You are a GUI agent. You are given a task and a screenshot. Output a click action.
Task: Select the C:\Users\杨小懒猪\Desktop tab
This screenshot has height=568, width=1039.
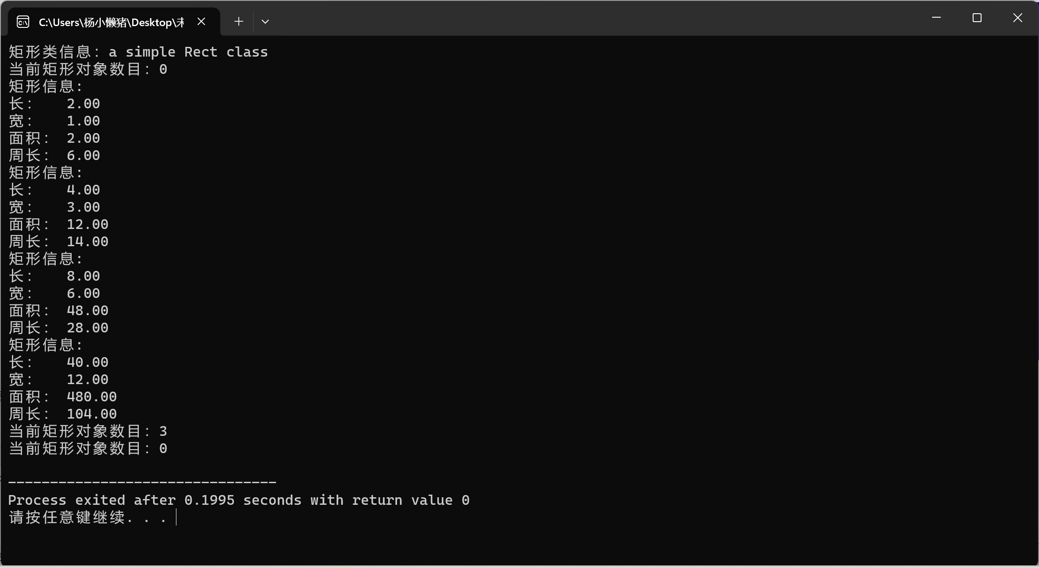pyautogui.click(x=111, y=22)
